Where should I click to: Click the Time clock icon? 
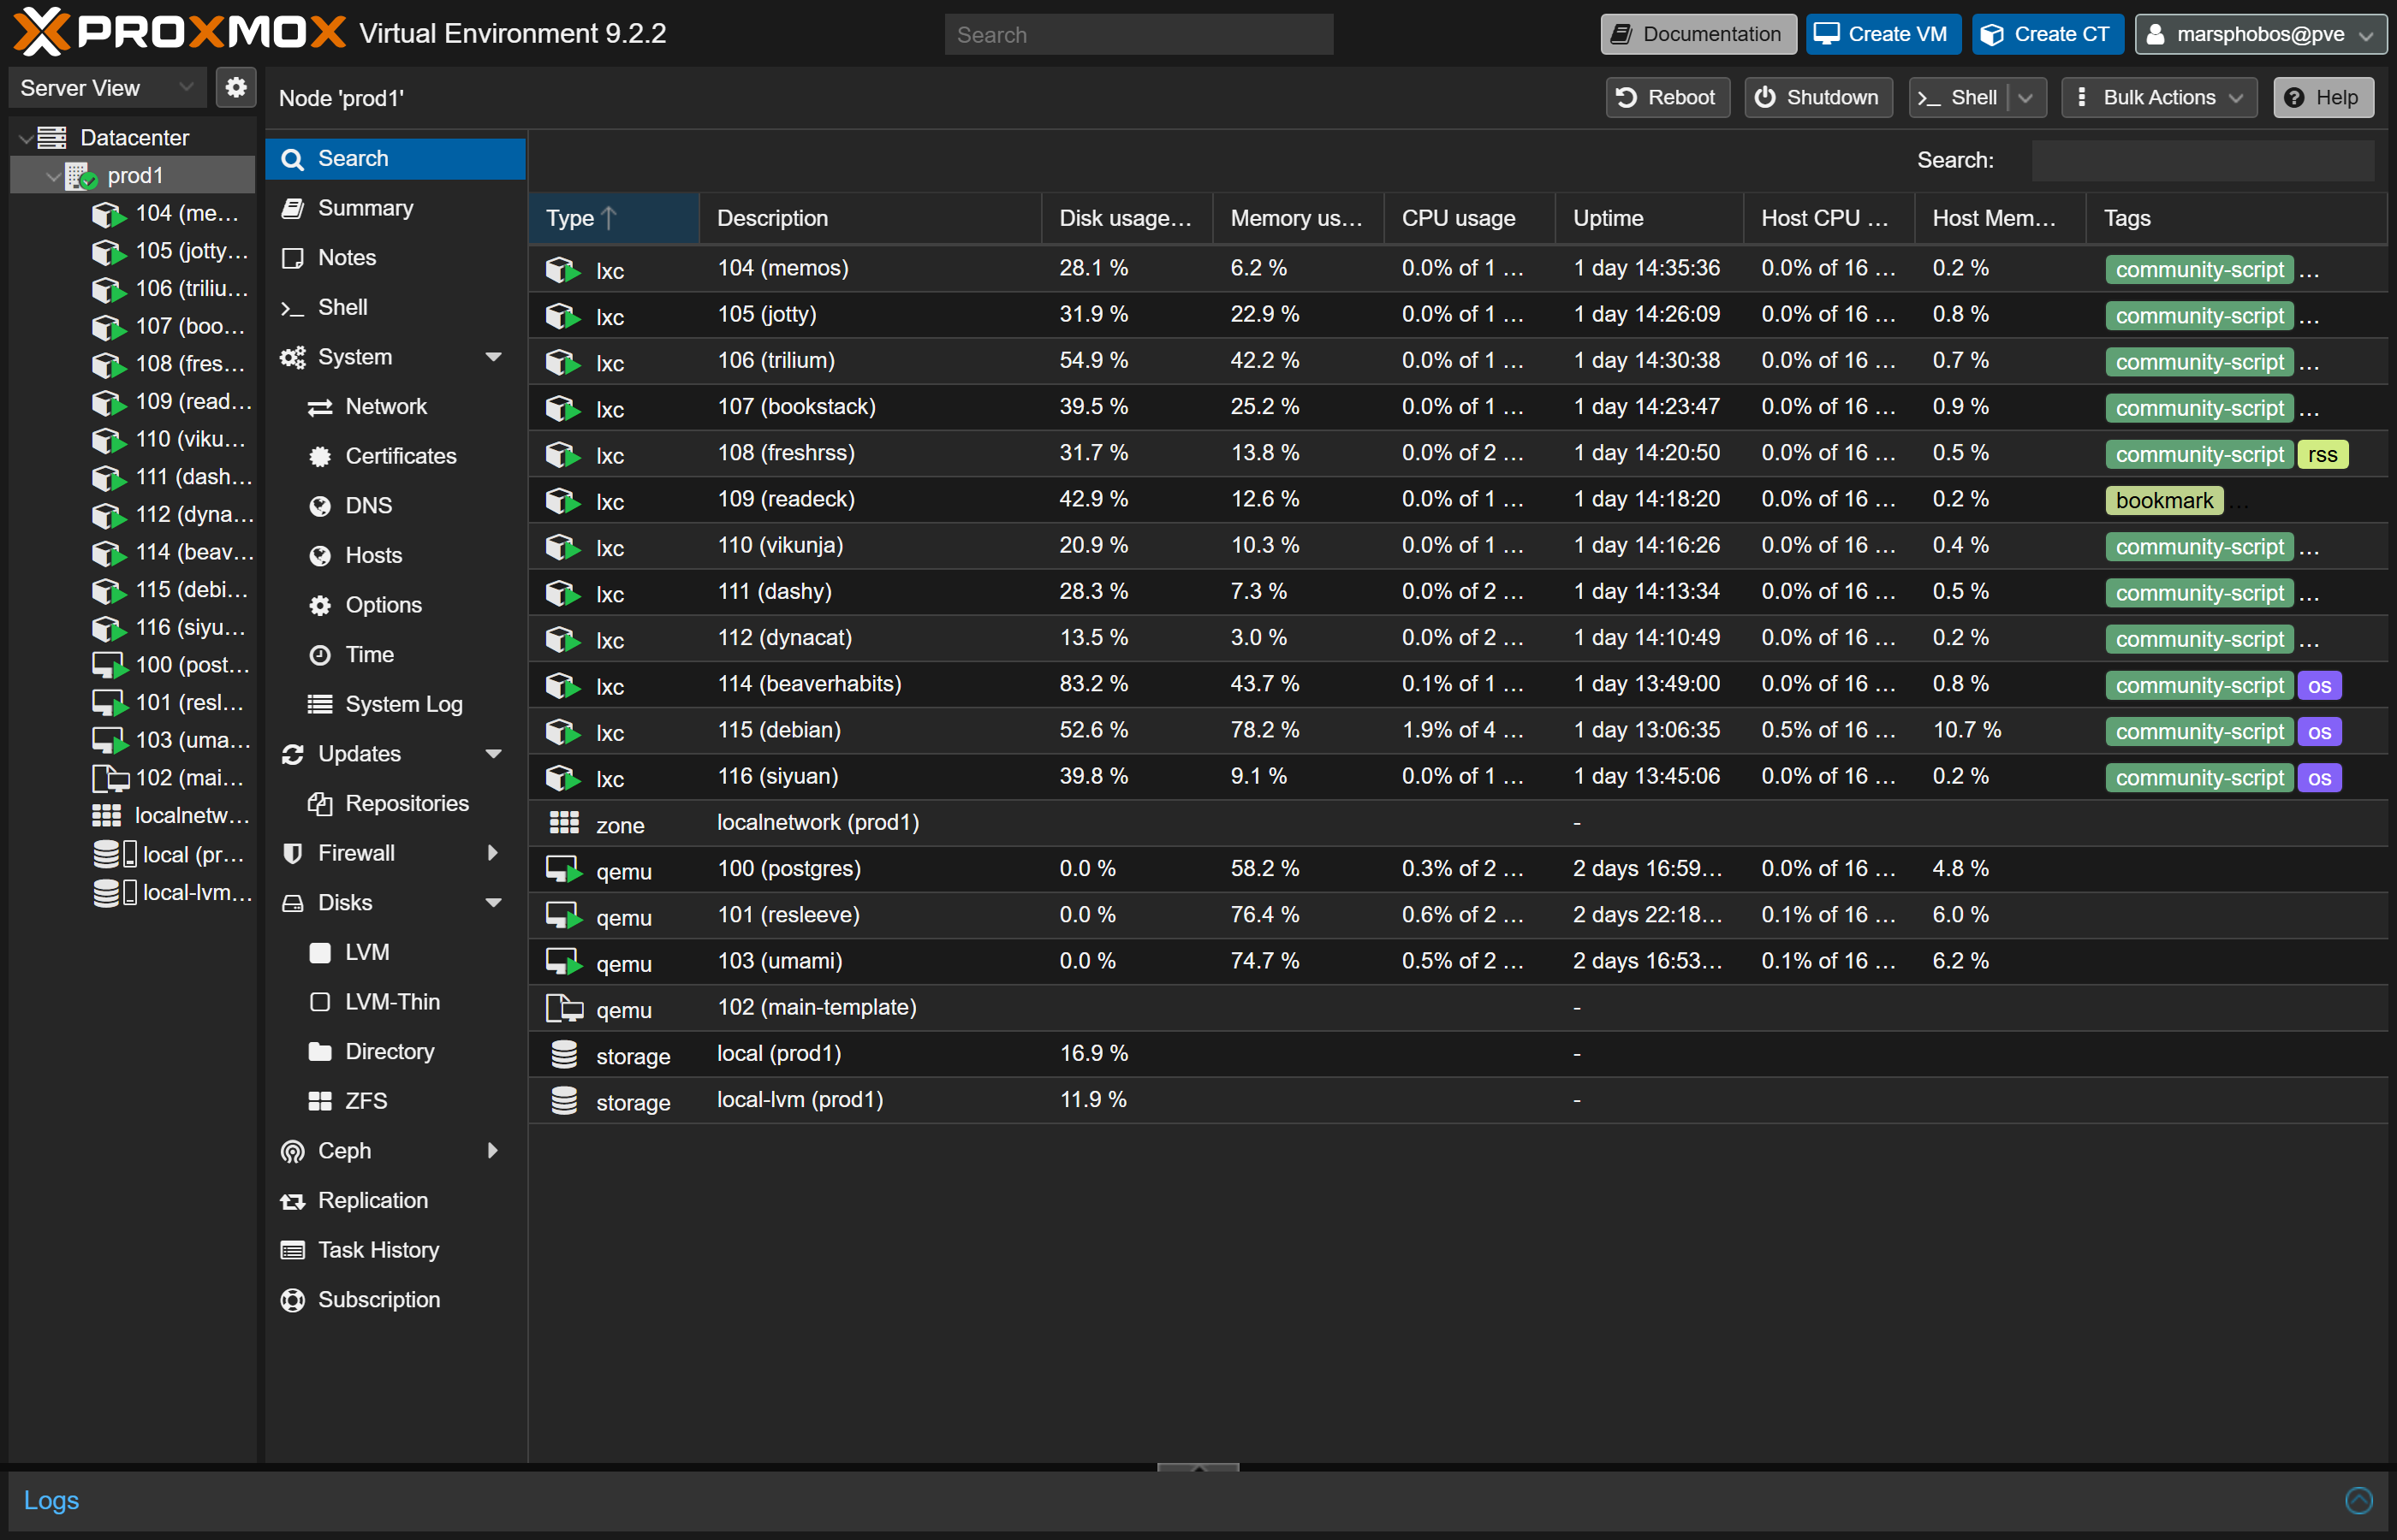pyautogui.click(x=320, y=655)
